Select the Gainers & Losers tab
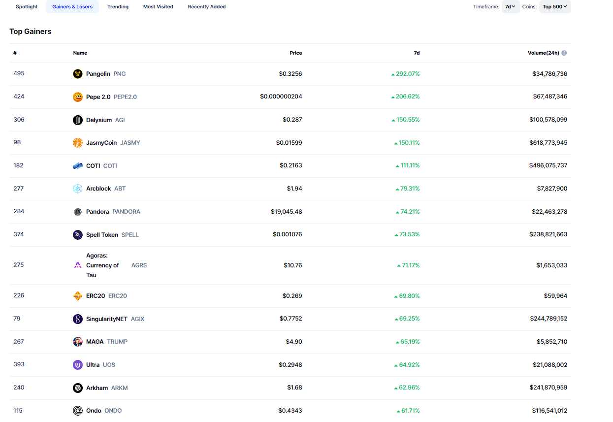 (x=72, y=7)
